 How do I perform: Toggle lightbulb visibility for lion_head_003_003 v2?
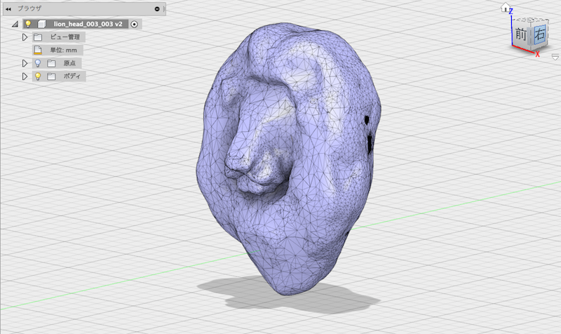(28, 24)
